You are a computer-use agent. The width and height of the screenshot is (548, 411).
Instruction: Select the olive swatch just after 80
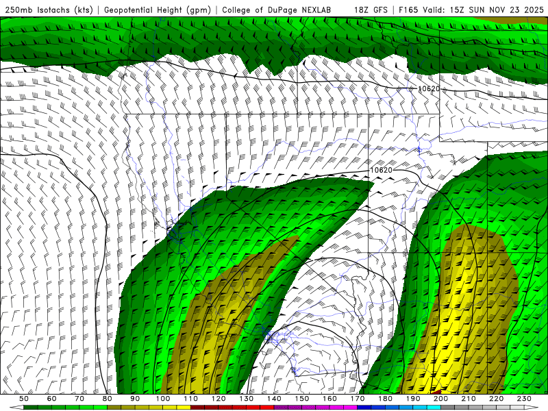click(x=114, y=408)
